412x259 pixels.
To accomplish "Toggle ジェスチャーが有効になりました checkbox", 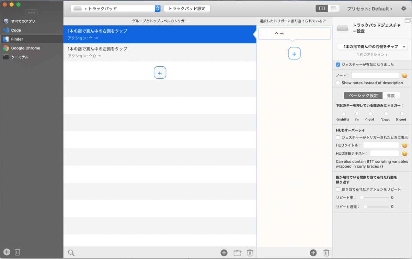I will pos(338,65).
